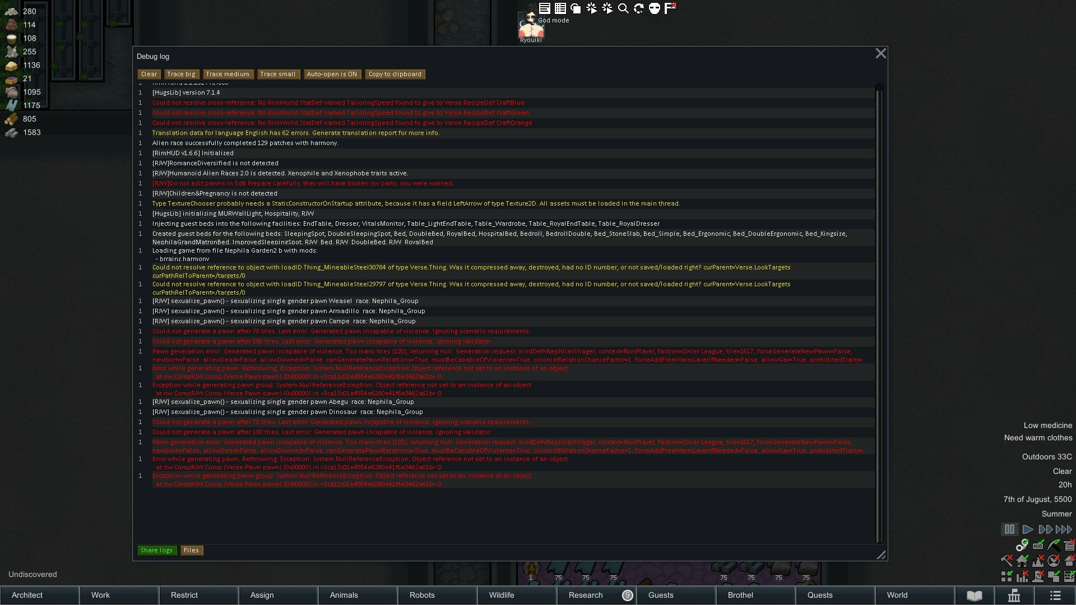Open the Files button in debug log
This screenshot has height=605, width=1076.
point(191,550)
